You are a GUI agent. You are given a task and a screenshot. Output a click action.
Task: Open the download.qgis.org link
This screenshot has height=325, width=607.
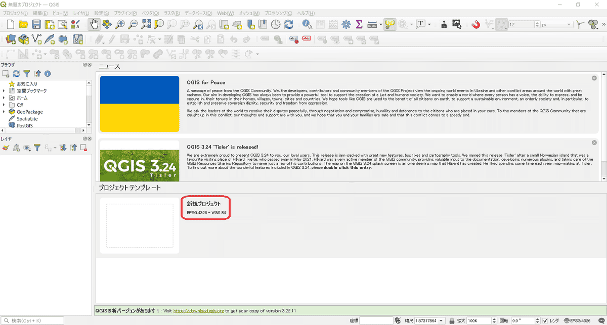[x=198, y=311]
